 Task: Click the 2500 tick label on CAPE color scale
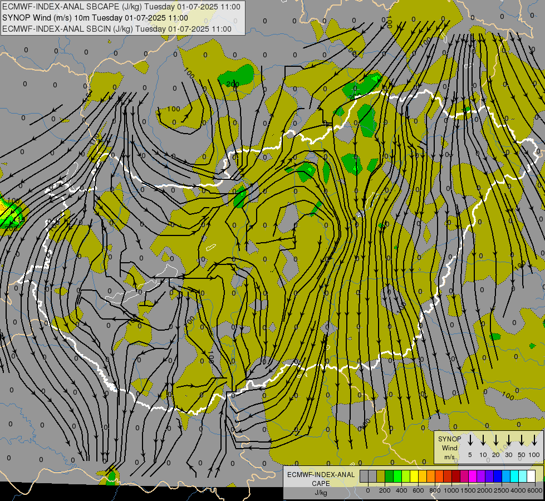coord(502,490)
